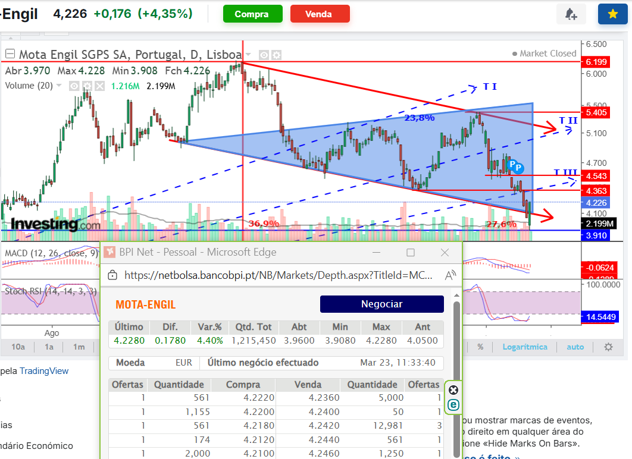
Task: Open the TradingView link
Action: 44,371
